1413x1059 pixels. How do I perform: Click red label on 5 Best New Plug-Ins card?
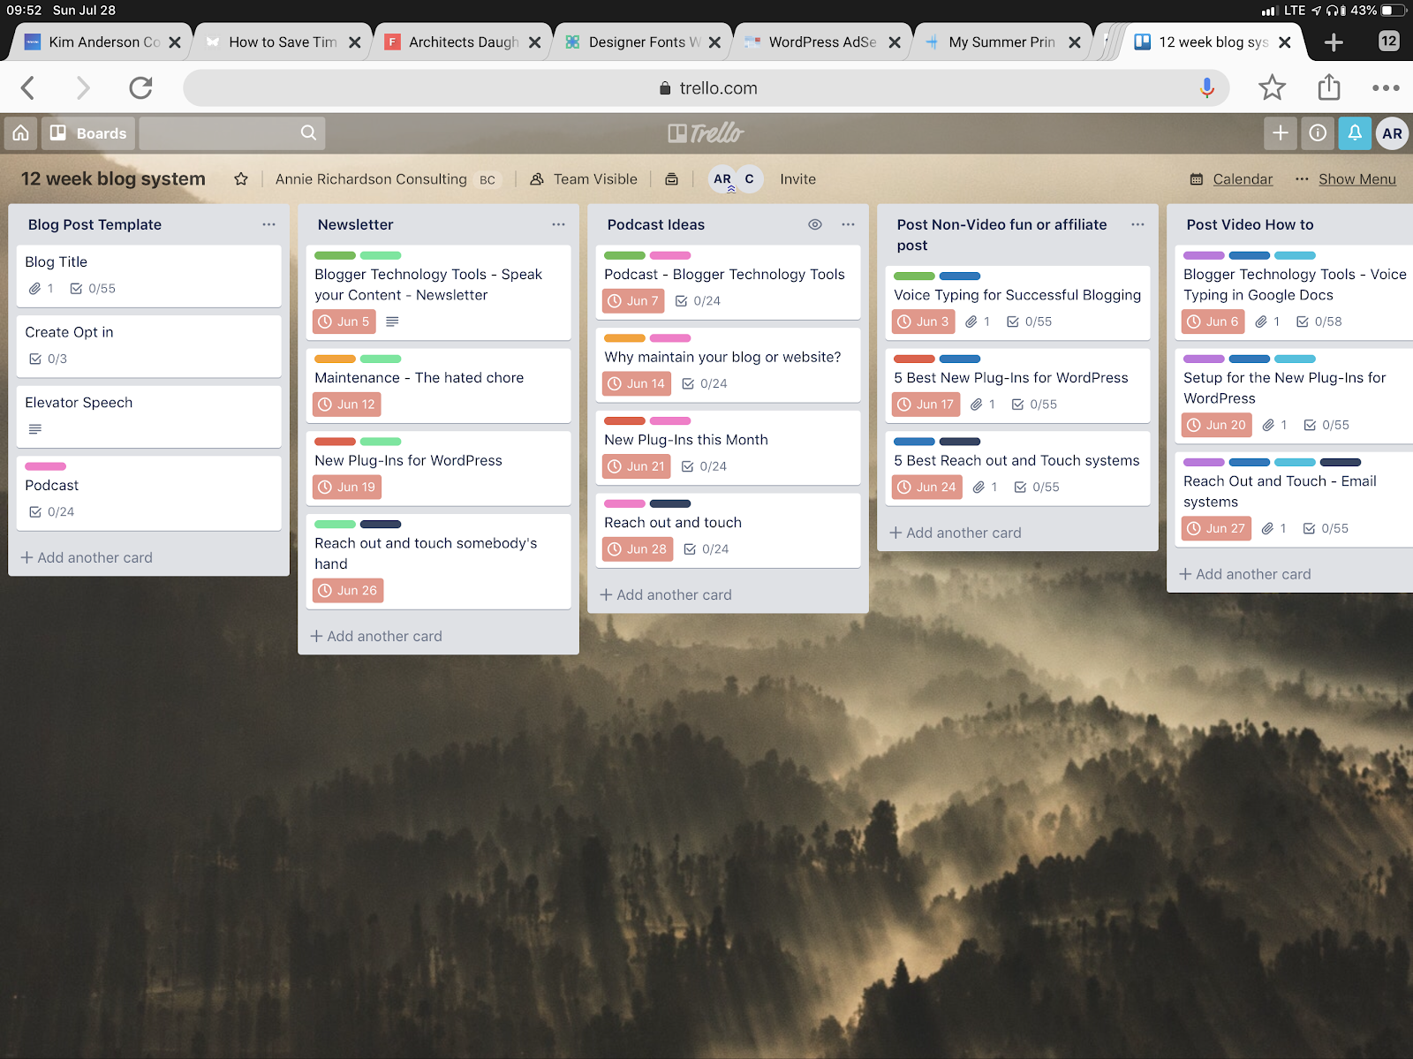click(915, 359)
